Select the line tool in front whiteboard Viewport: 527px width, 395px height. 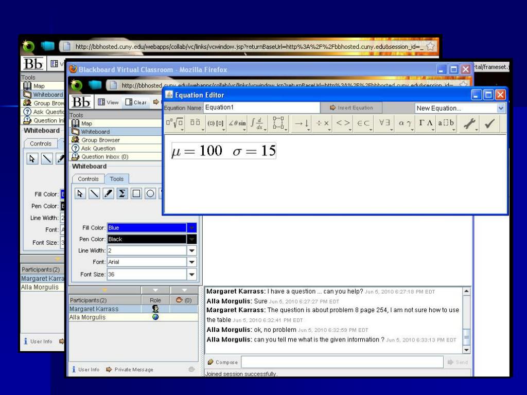point(94,193)
